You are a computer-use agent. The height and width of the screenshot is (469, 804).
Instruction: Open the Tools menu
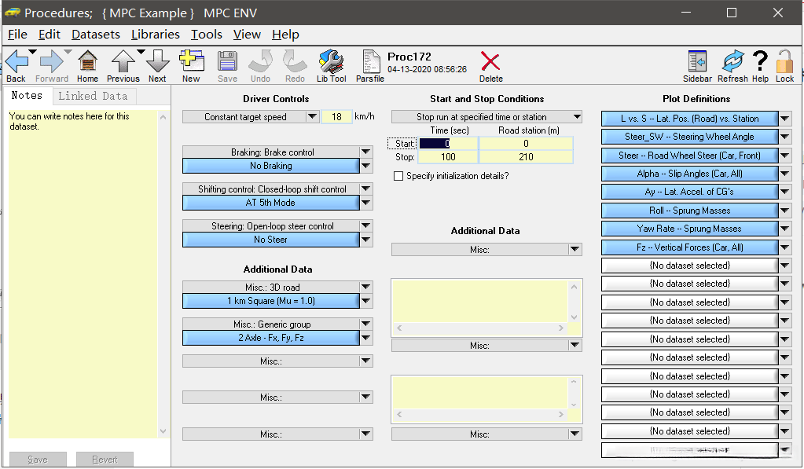tap(207, 35)
